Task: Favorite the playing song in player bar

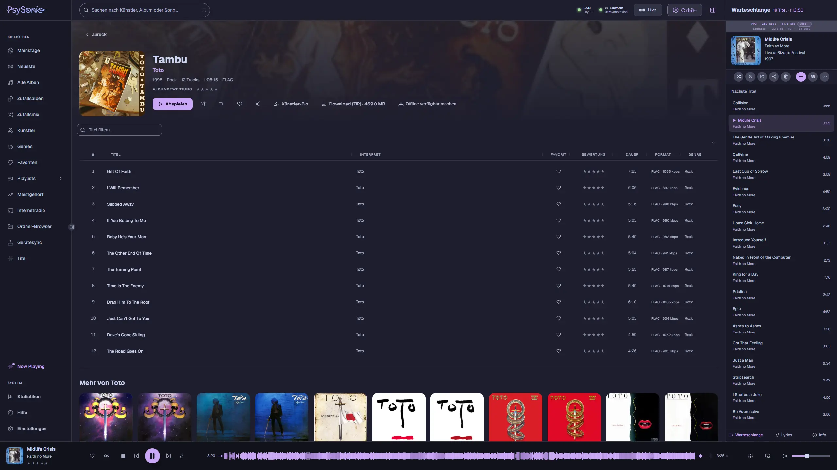Action: tap(92, 456)
